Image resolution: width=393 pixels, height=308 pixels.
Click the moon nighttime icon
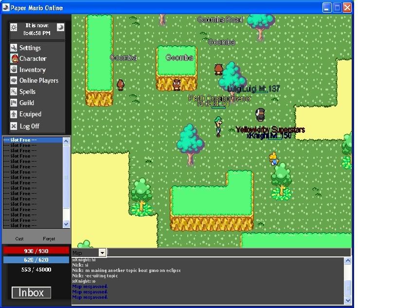(60, 27)
